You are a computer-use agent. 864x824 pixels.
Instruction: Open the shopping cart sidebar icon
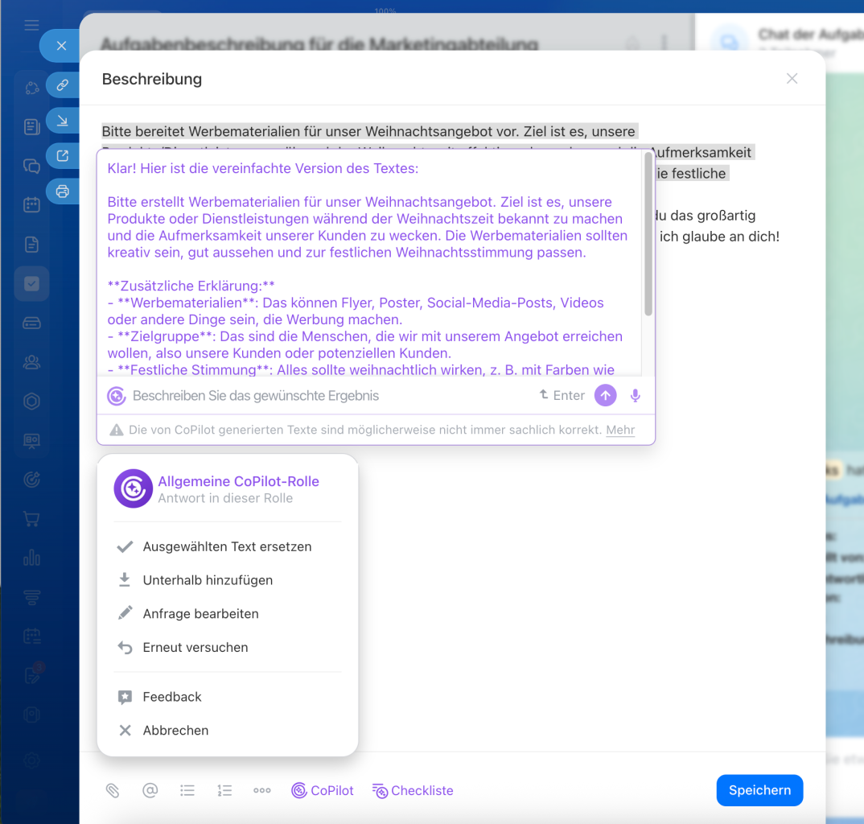[x=31, y=519]
